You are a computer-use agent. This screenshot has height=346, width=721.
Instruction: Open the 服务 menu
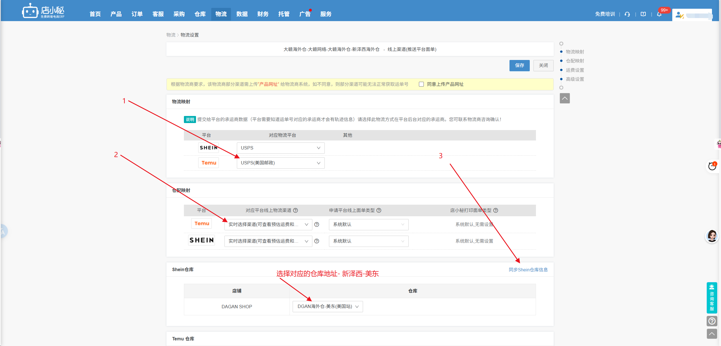(326, 14)
